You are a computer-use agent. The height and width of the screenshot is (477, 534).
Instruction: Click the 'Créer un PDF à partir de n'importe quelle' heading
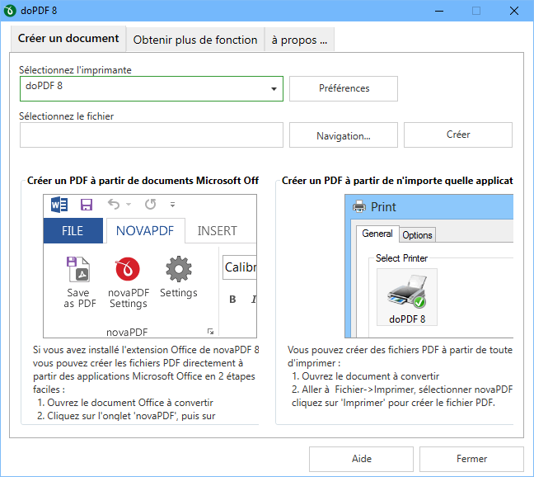point(397,181)
